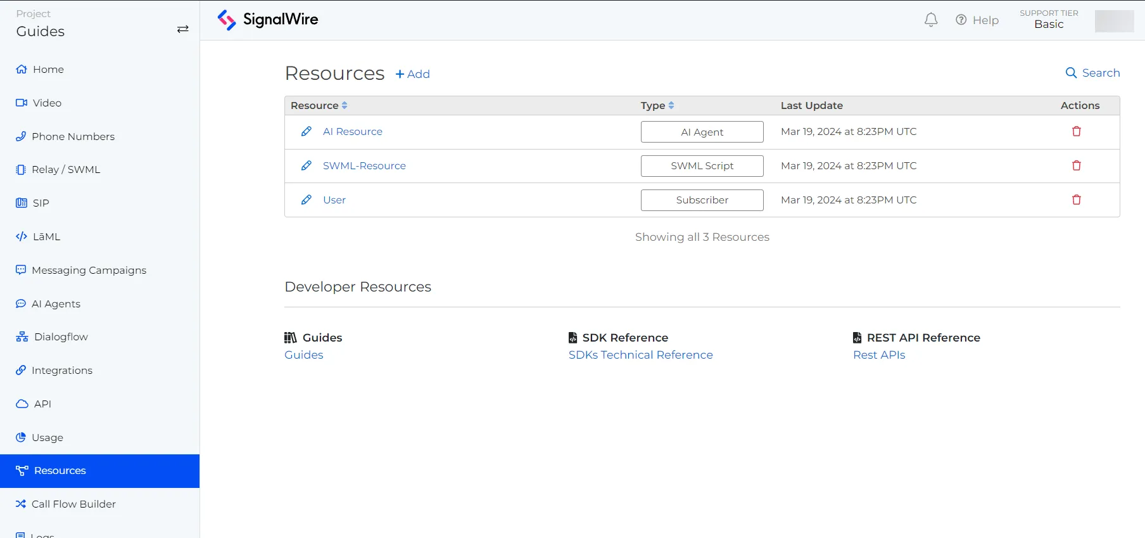This screenshot has height=538, width=1145.
Task: Click the API cloud icon
Action: [22, 404]
